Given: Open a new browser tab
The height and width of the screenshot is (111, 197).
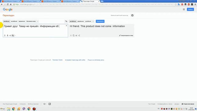Looking at the screenshot, I should (x=102, y=1).
